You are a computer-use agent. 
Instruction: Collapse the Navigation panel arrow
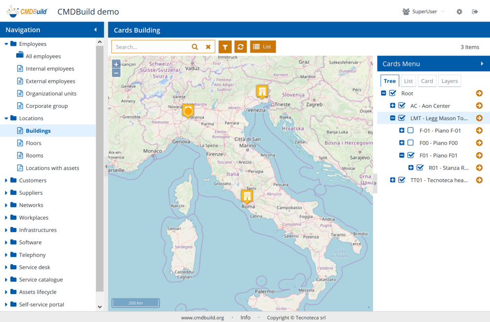(95, 30)
